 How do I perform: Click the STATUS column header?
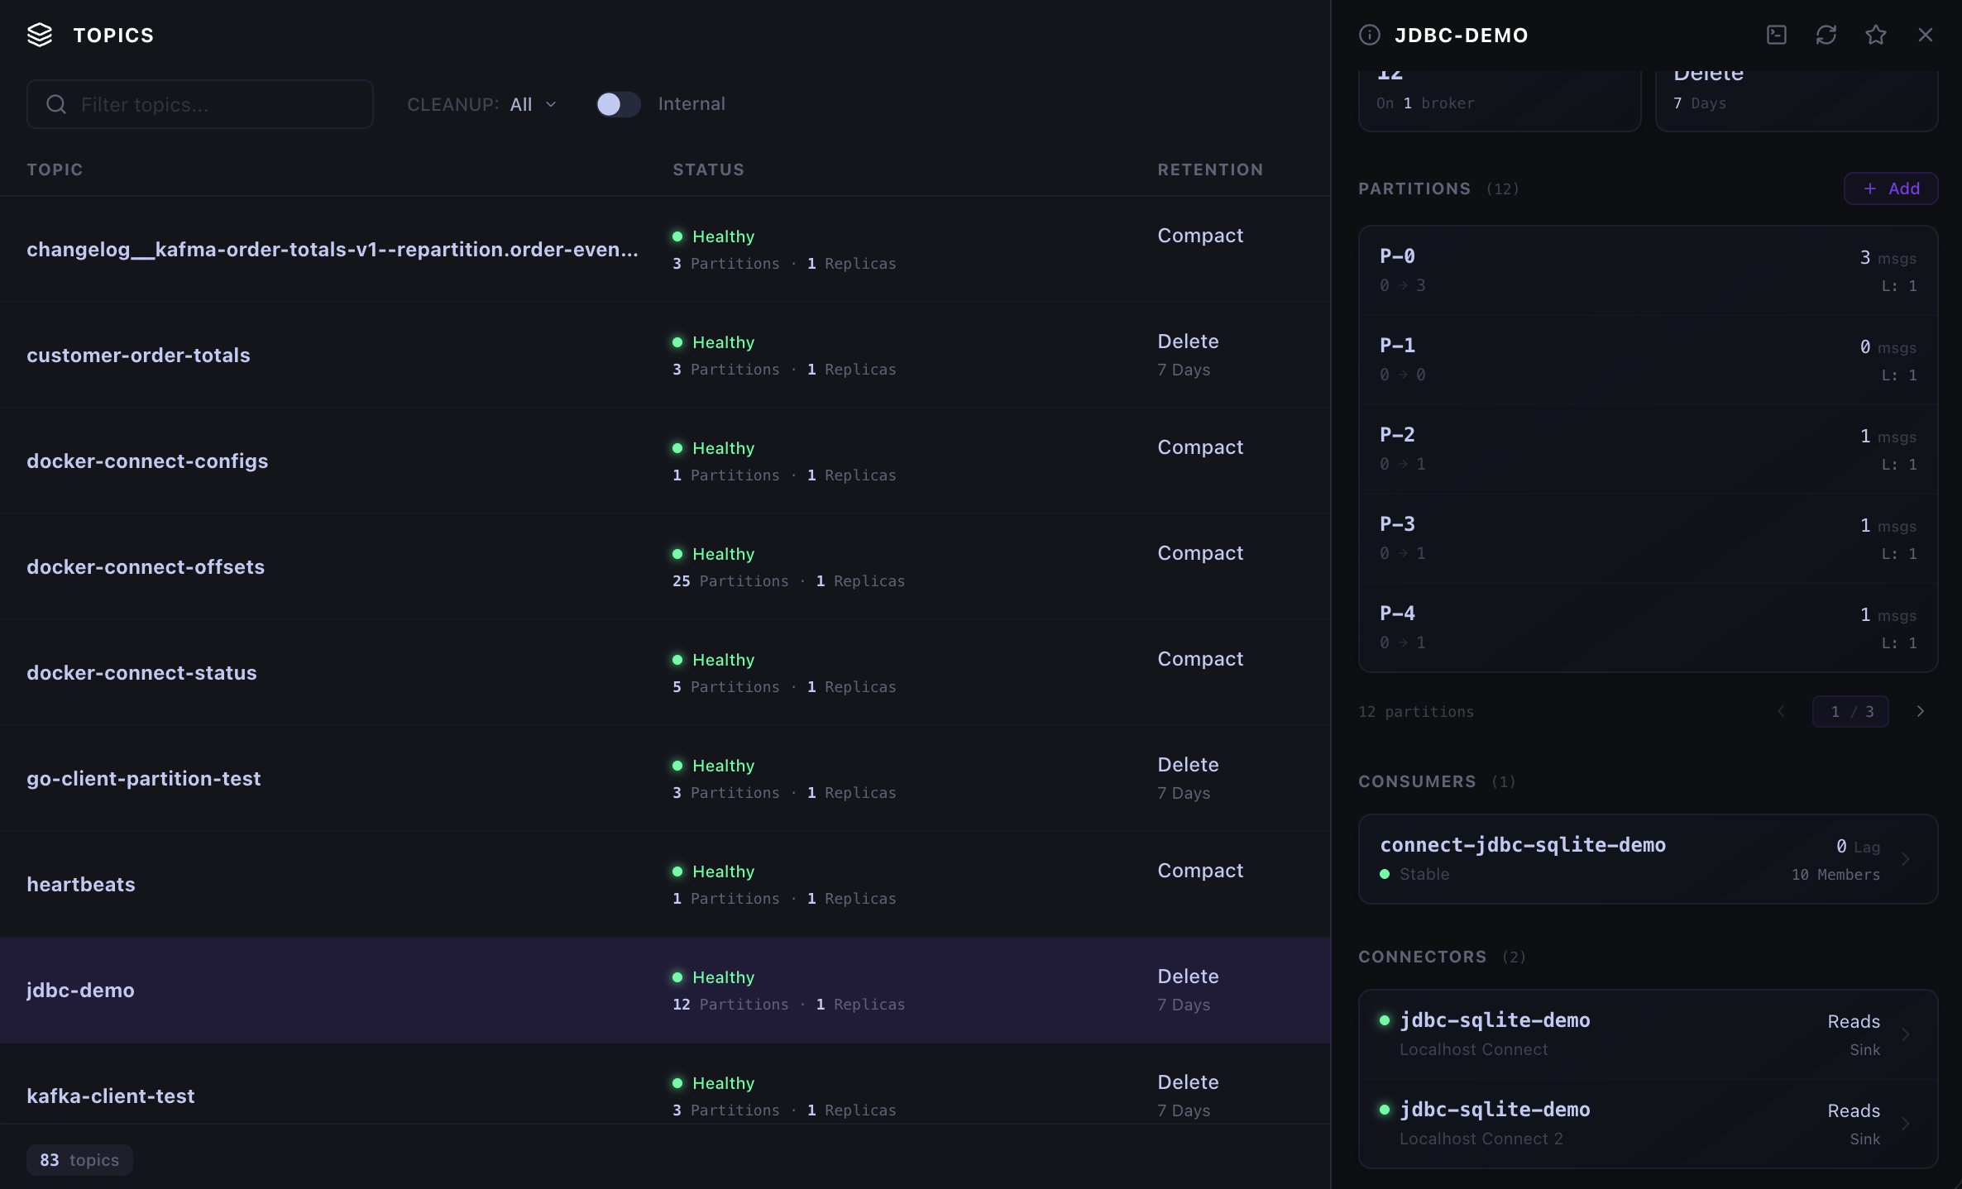[708, 170]
